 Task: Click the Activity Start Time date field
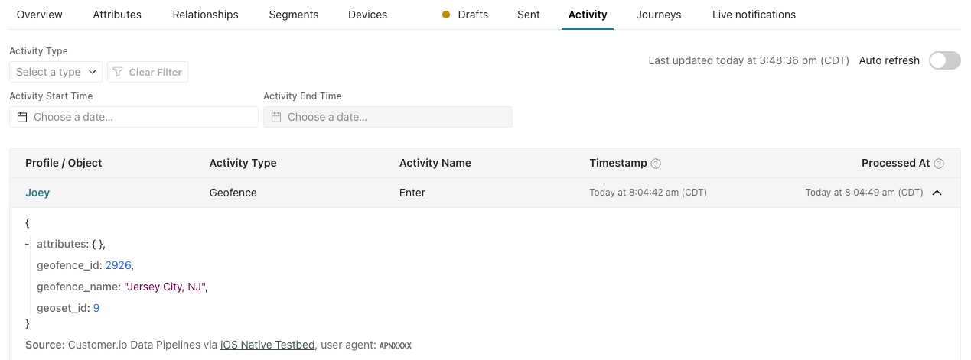pos(134,117)
